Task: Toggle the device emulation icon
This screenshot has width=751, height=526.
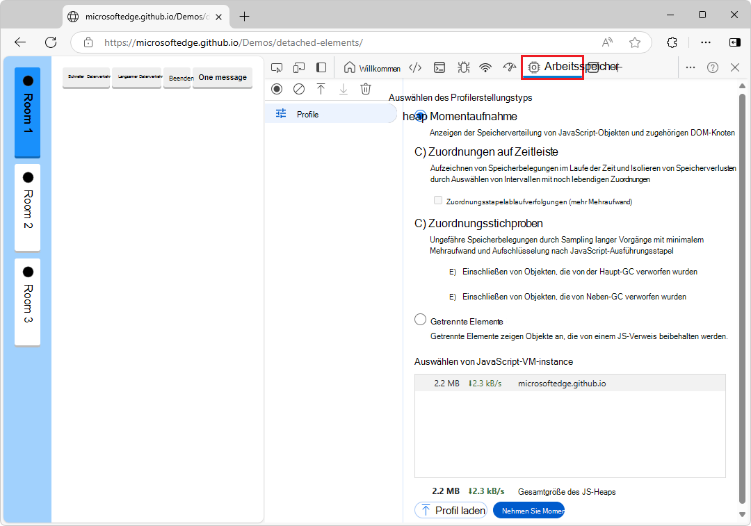Action: 298,67
